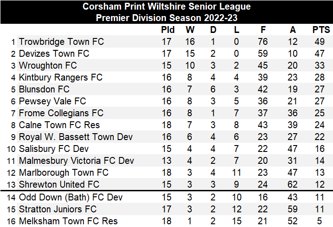Click Kintbury Rangers FC in the table
This screenshot has height=227, width=333.
[x=61, y=77]
